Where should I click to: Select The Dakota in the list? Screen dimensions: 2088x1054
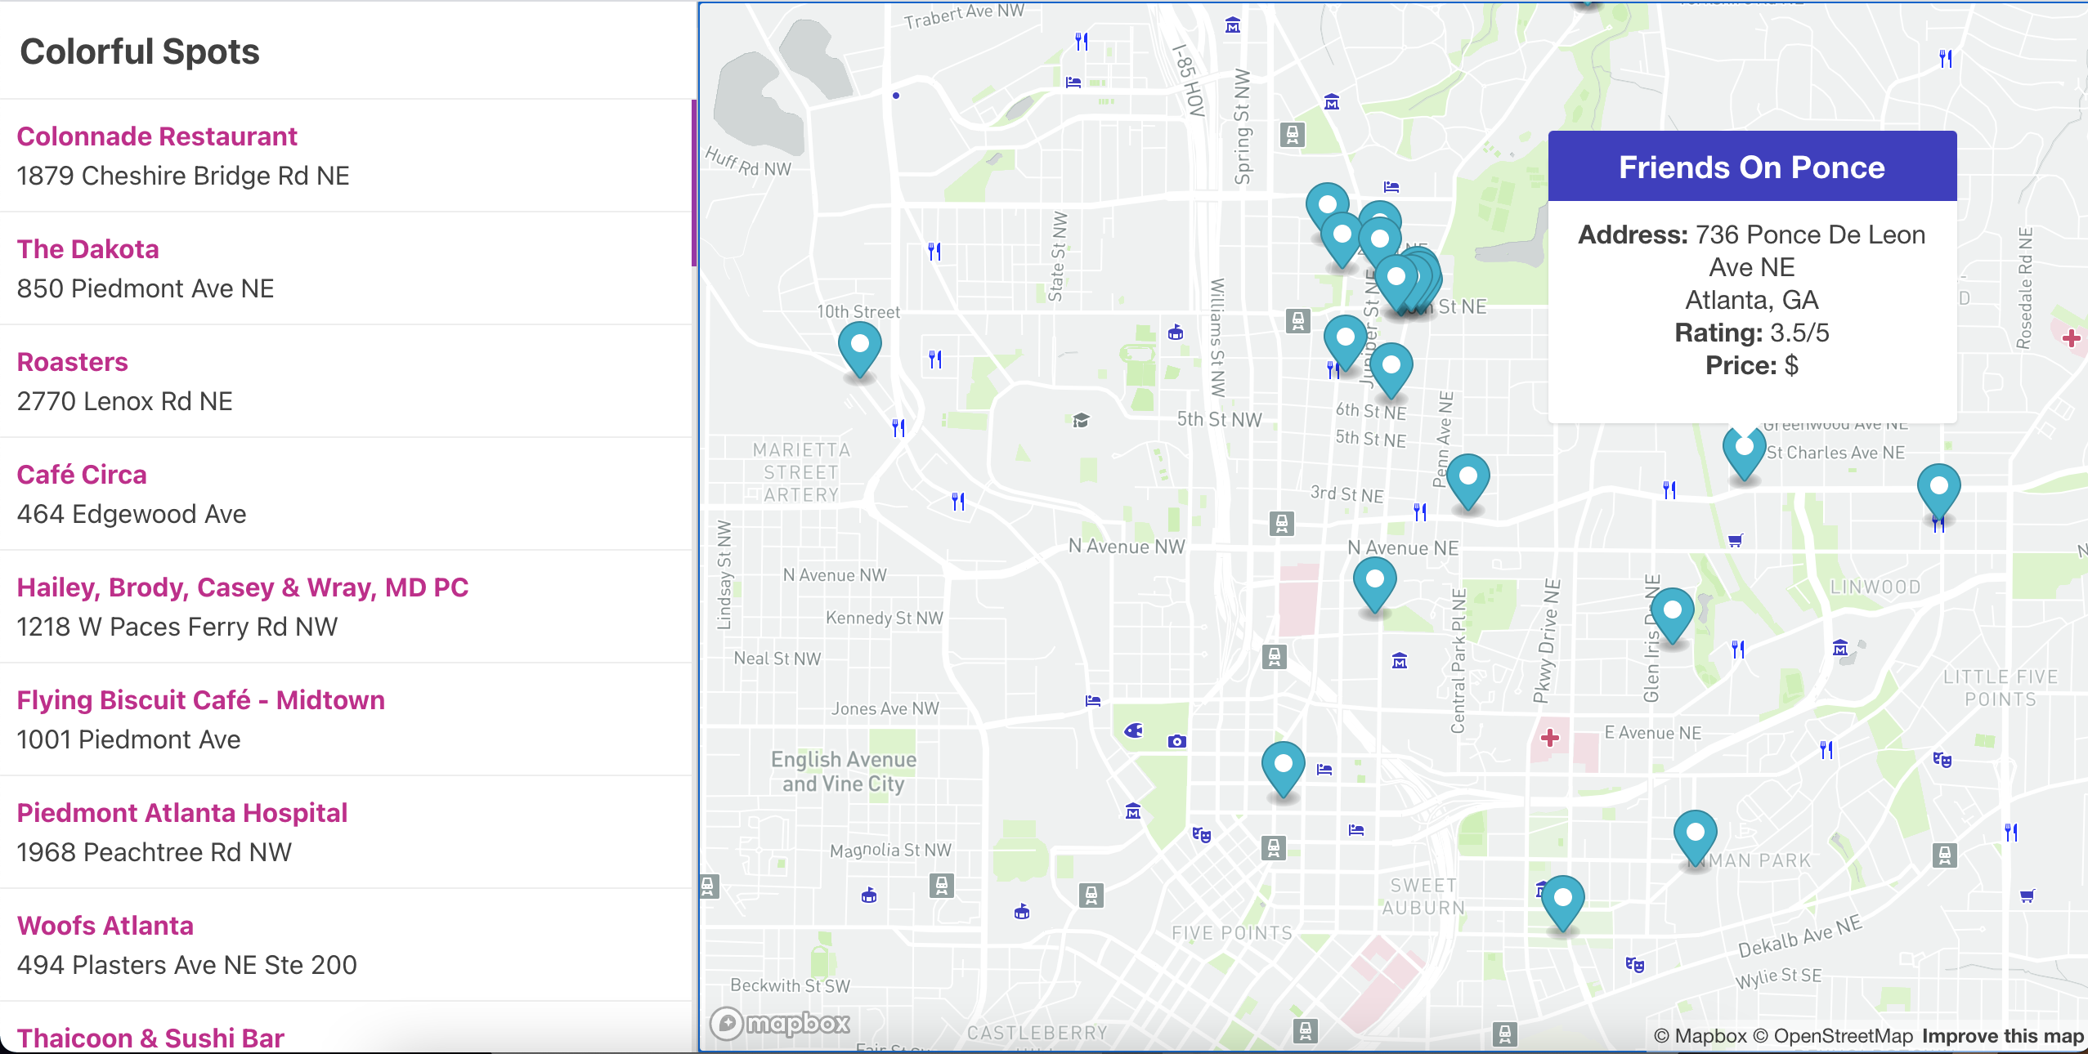(x=88, y=249)
